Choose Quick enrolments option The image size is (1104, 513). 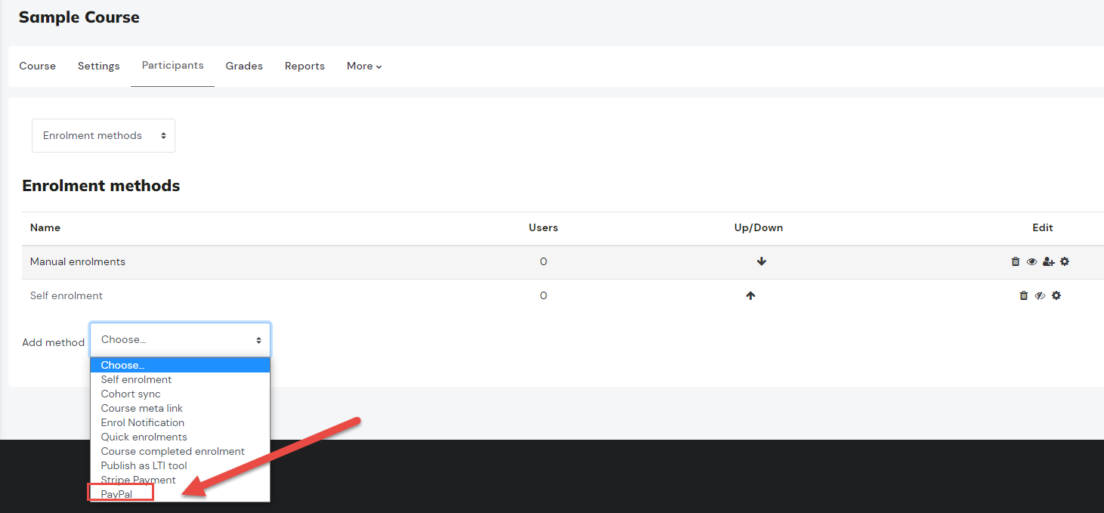(180, 437)
